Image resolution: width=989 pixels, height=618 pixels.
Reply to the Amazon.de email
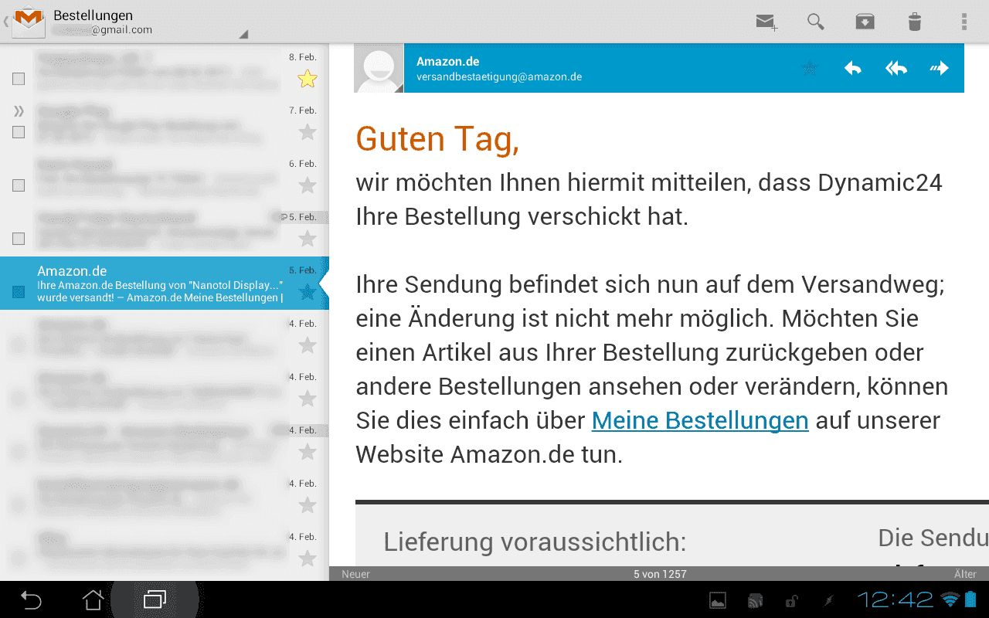click(x=852, y=68)
